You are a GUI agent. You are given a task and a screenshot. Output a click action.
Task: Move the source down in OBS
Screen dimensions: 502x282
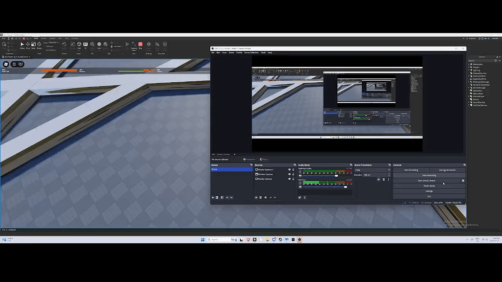click(x=275, y=198)
